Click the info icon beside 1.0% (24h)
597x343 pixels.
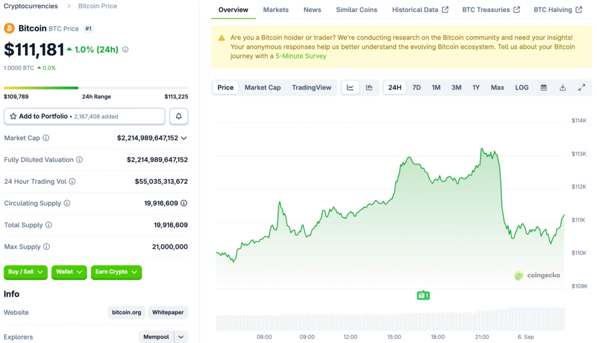click(x=125, y=49)
